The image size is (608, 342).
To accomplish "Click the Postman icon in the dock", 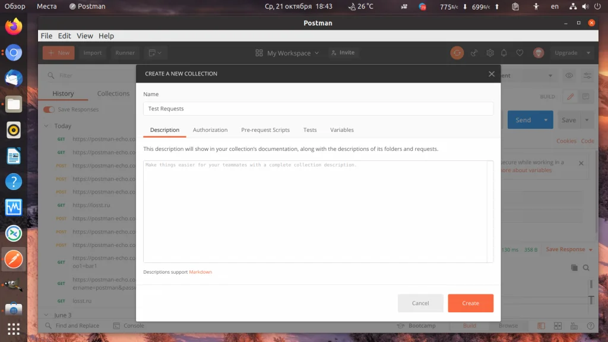I will point(14,259).
